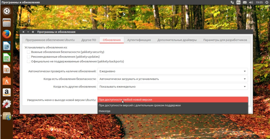Select the 'Никогда' option

coord(173,111)
